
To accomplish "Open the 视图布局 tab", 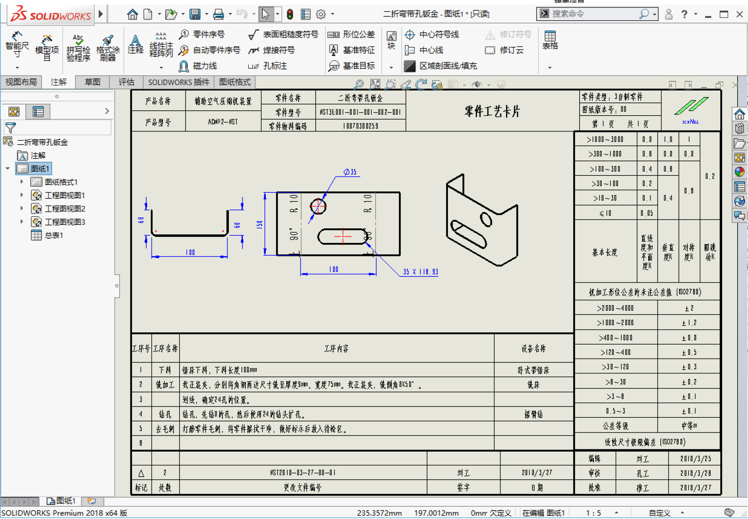I will pyautogui.click(x=21, y=82).
